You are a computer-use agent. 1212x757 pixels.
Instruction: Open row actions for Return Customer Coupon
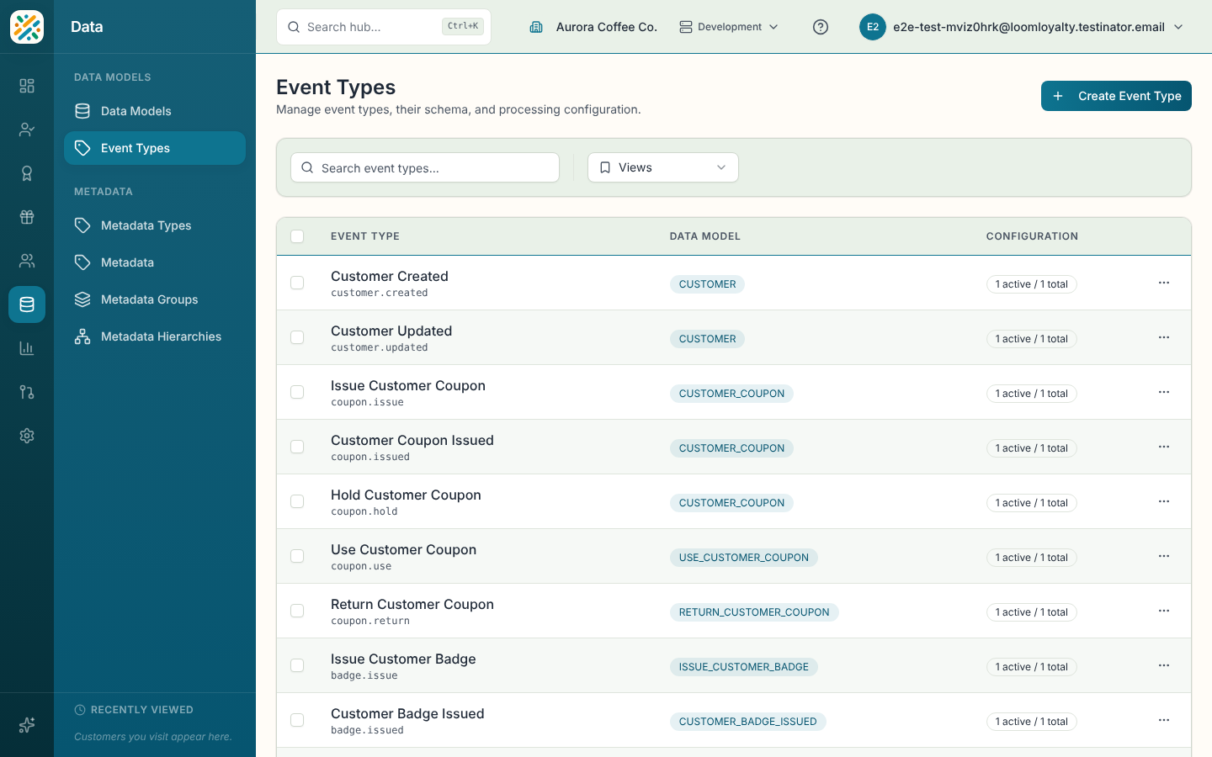click(x=1164, y=611)
